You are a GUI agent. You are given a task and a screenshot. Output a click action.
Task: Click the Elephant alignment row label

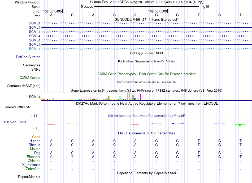(34, 157)
